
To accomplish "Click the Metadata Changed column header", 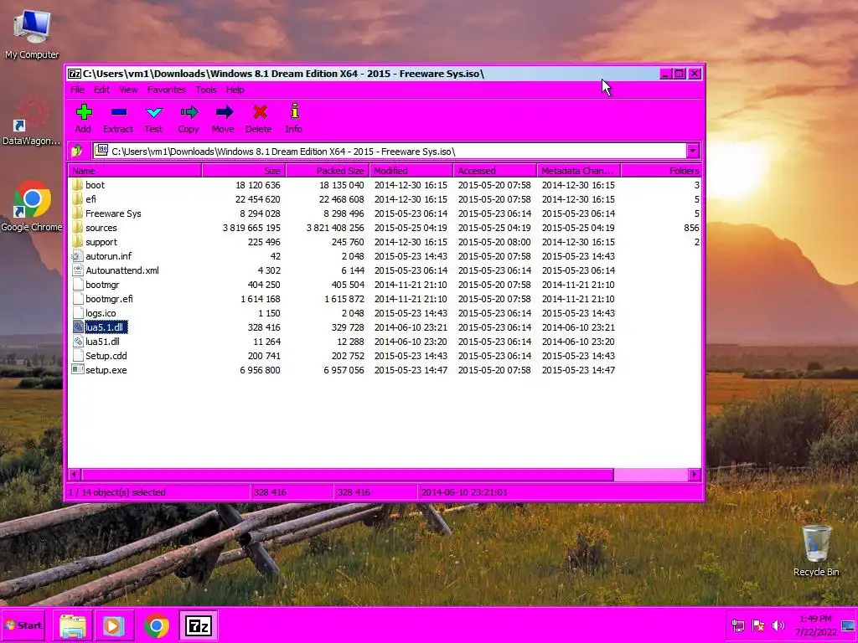I will coord(578,171).
